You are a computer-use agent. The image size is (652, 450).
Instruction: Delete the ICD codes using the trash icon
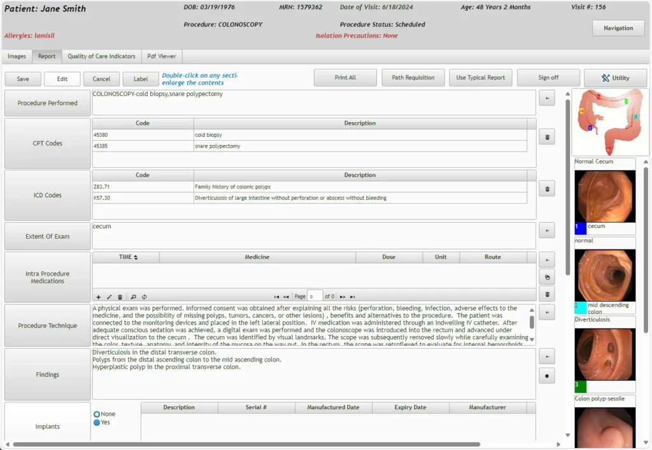(546, 188)
